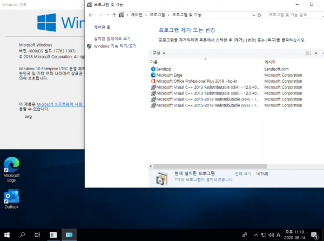This screenshot has width=324, height=241.
Task: Click the installed programs icon in details pane
Action: point(162,178)
